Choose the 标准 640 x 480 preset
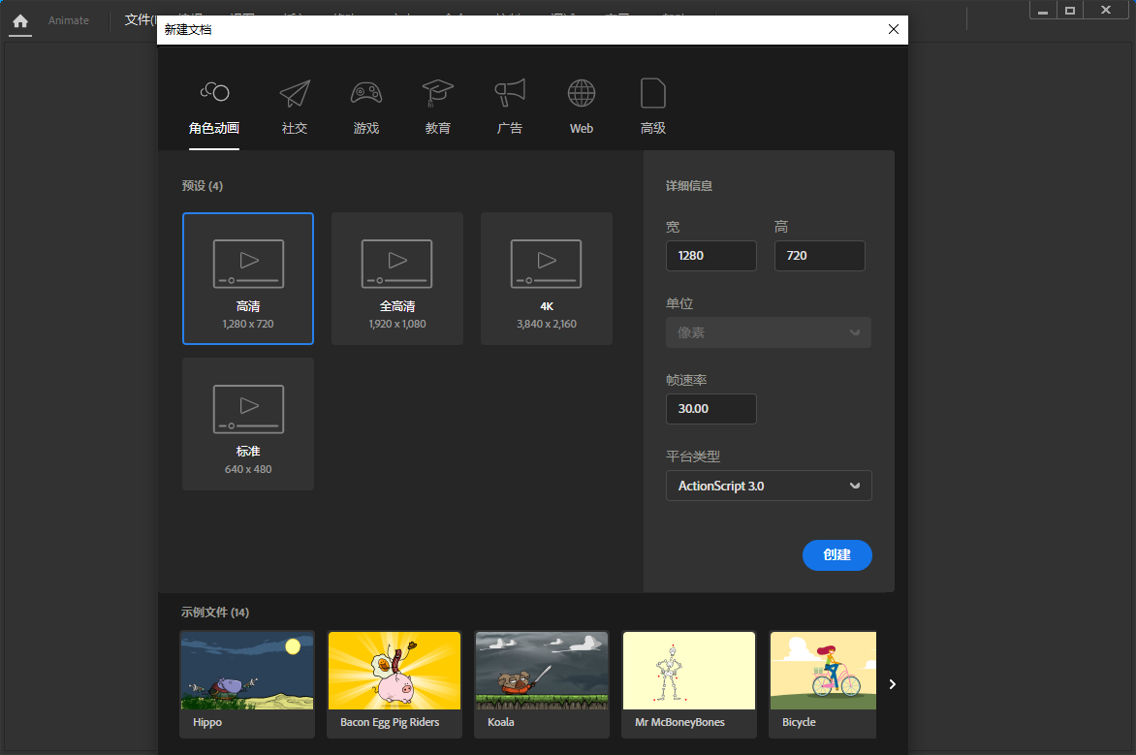 (x=248, y=425)
